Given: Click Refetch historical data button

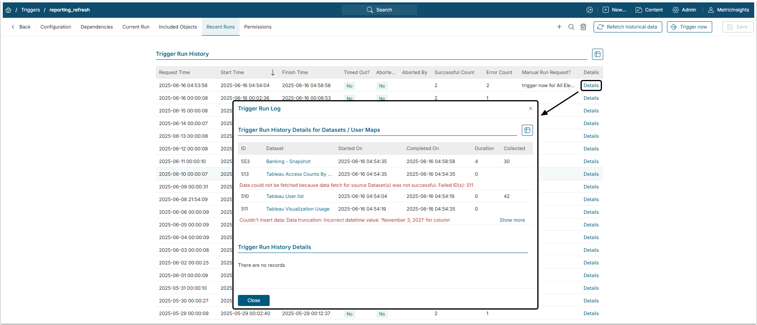Looking at the screenshot, I should pyautogui.click(x=627, y=27).
